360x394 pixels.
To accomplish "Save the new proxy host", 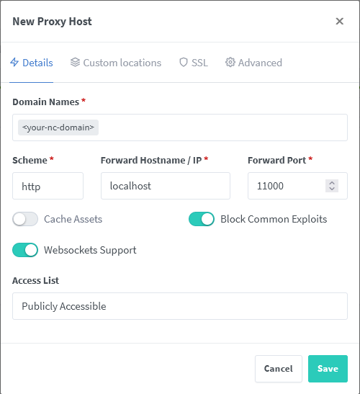I will pos(328,369).
